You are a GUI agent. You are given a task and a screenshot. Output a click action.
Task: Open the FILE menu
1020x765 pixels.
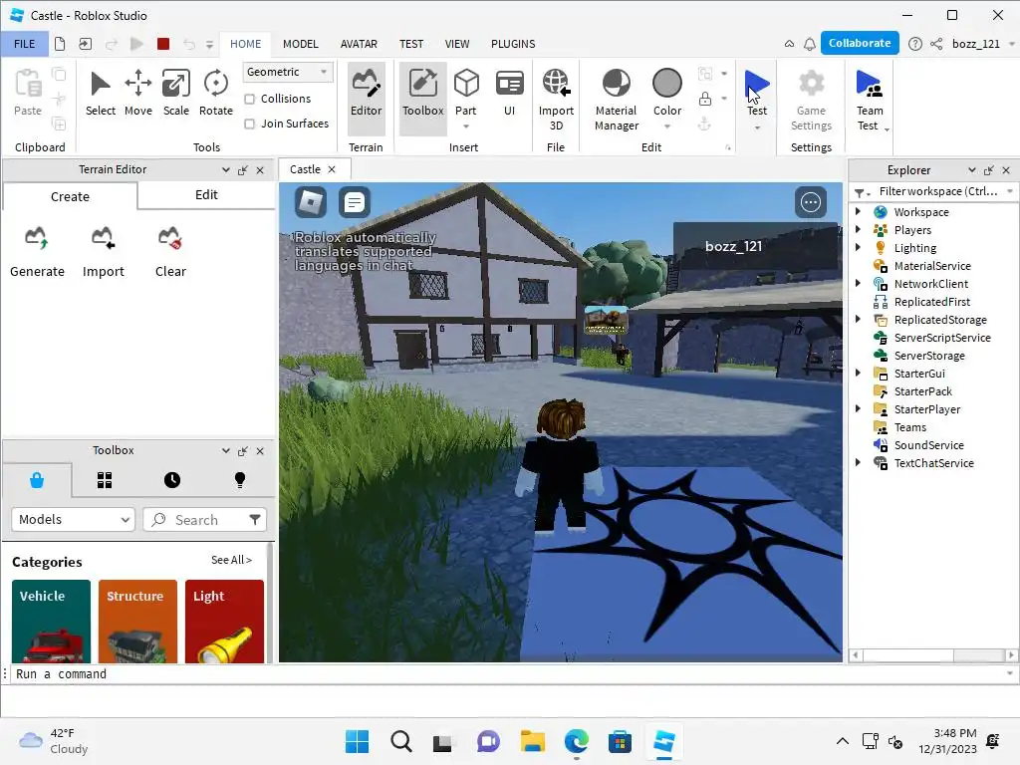(x=24, y=44)
